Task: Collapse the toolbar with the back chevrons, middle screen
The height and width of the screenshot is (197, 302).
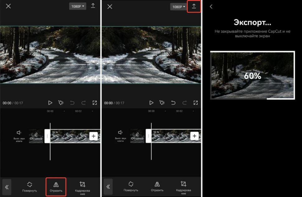Action: coord(108,187)
